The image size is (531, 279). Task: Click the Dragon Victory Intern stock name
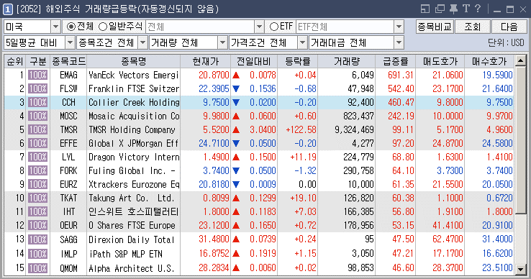click(134, 157)
